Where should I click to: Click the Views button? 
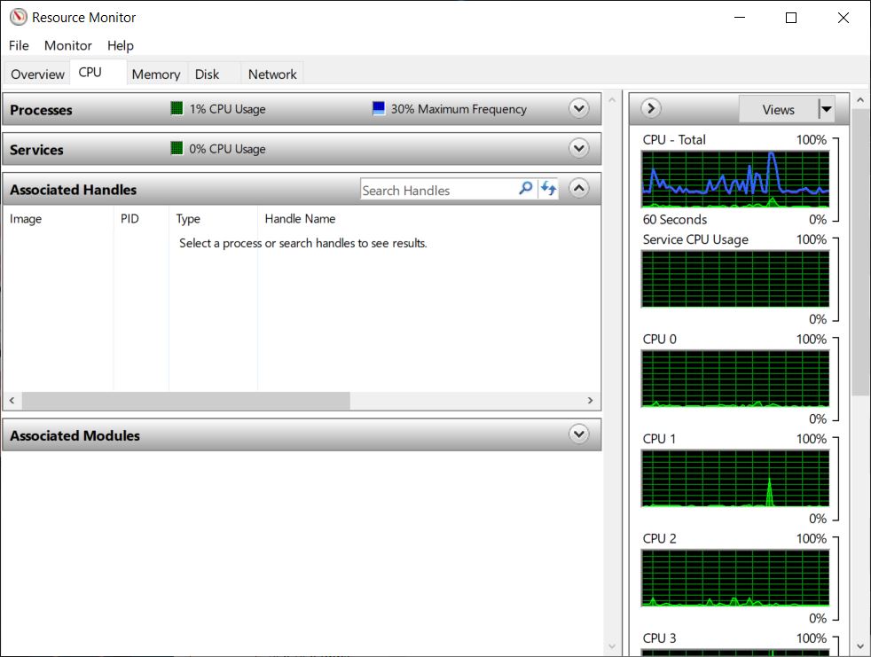(x=778, y=110)
